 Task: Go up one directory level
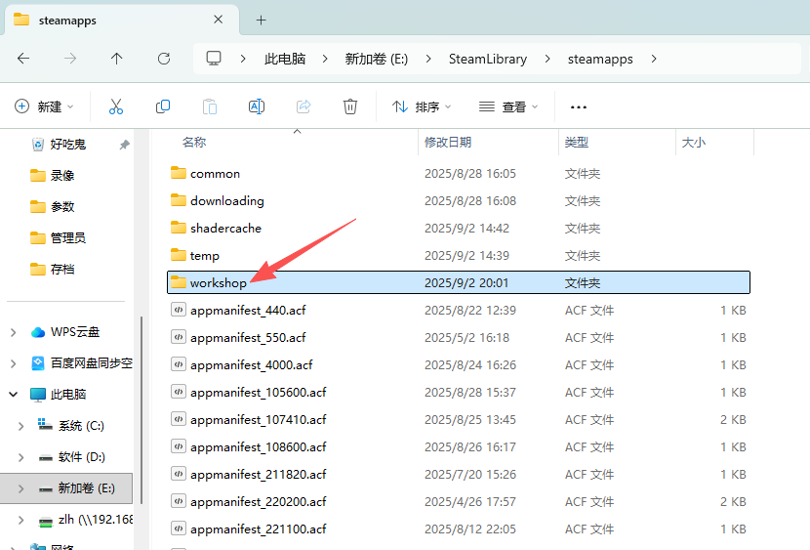pos(117,59)
